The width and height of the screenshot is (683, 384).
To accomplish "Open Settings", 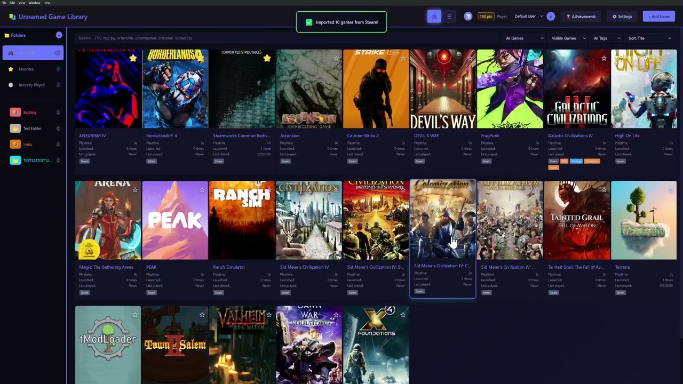I will click(x=622, y=17).
